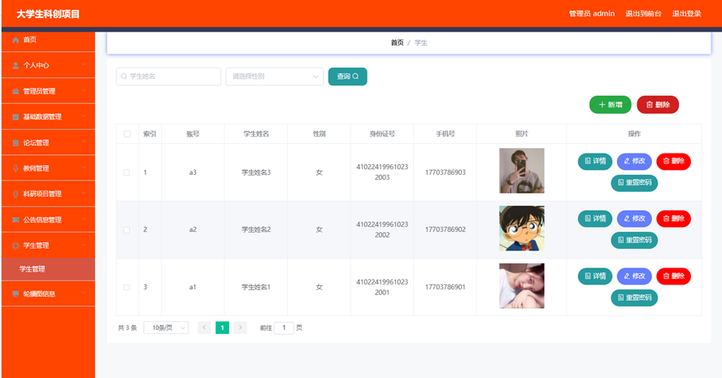Open the 请选择性别 gender dropdown
Image resolution: width=722 pixels, height=378 pixels.
coord(274,76)
